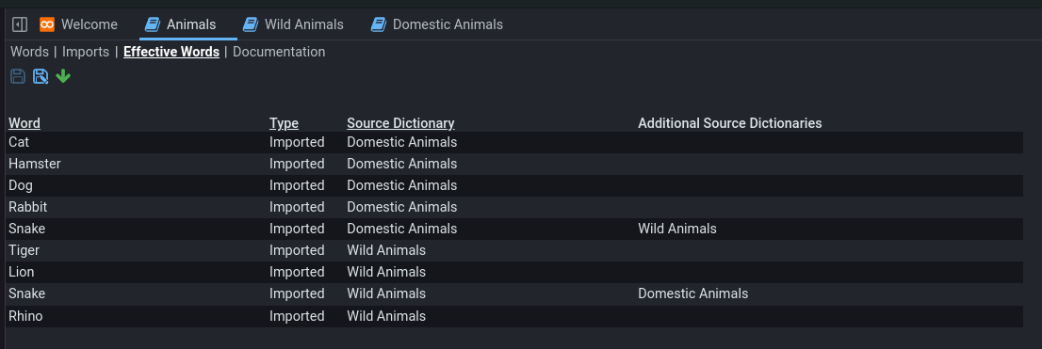Select the Rhino word row

coord(515,316)
